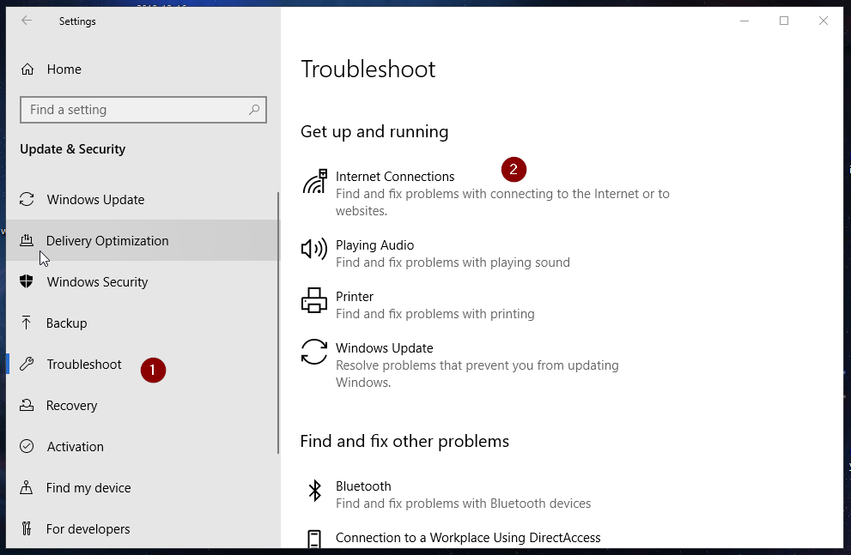851x555 pixels.
Task: Click the Windows Update troubleshooter sync icon
Action: 314,352
